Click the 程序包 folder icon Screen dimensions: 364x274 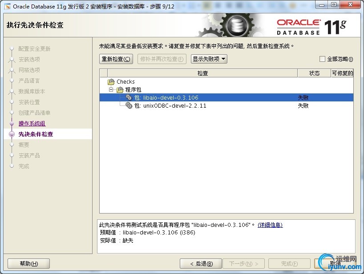120,89
